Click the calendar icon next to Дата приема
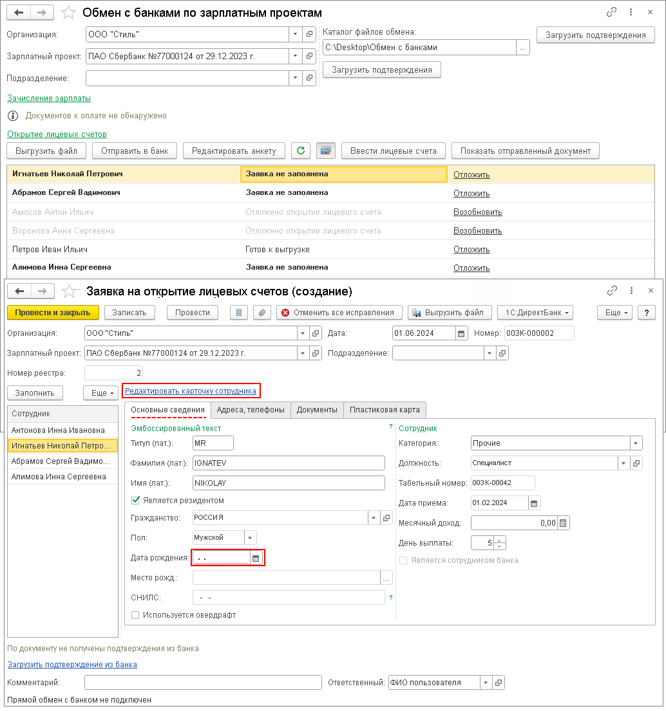 (535, 503)
